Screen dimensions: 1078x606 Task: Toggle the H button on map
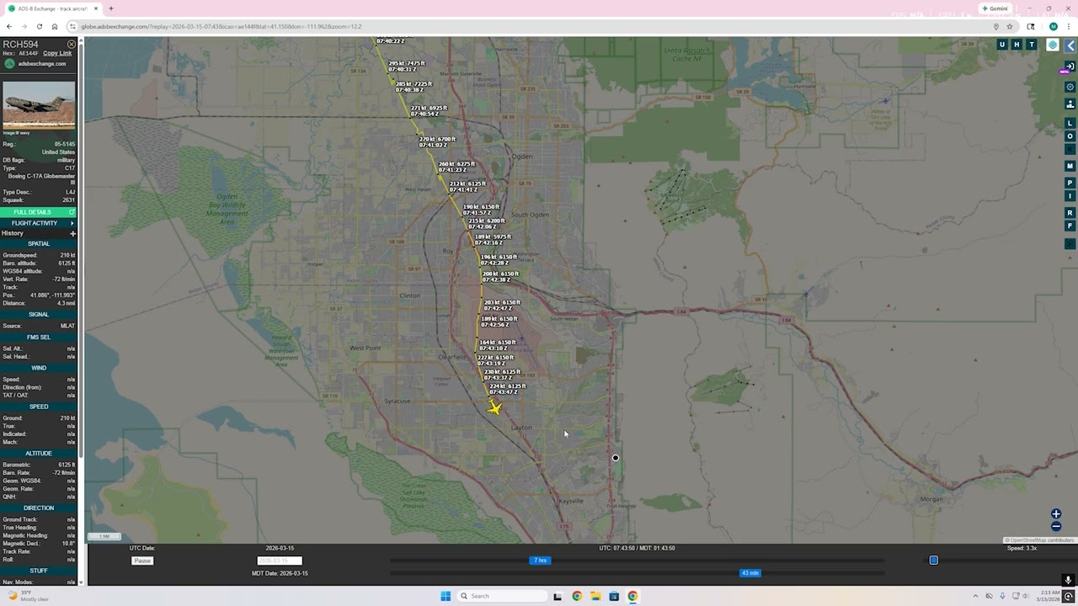[1017, 45]
